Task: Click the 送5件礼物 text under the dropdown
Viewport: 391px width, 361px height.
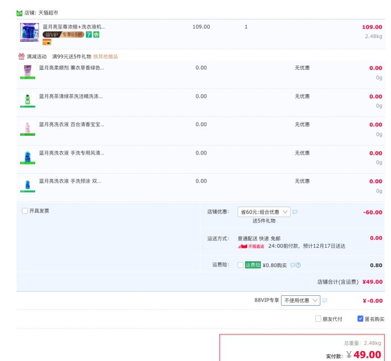Action: 264,221
